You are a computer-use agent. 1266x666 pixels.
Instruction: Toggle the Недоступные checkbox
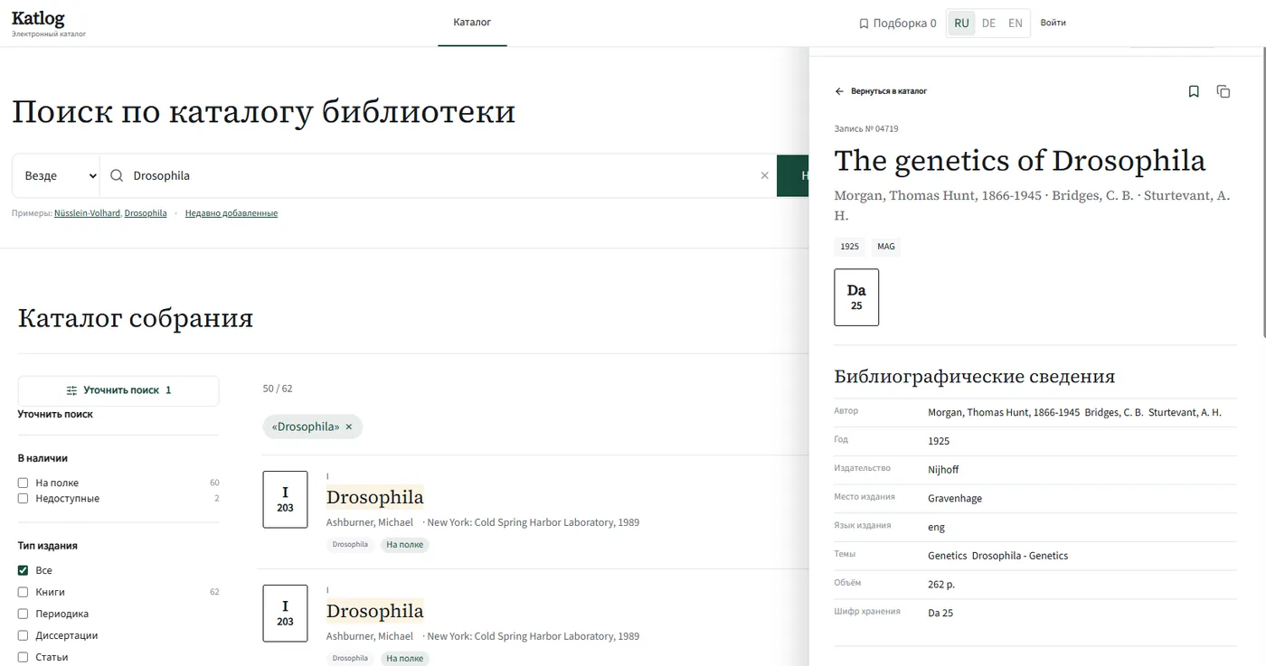pos(24,499)
